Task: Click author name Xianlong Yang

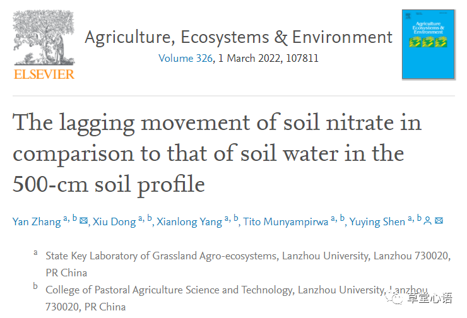Action: 189,222
